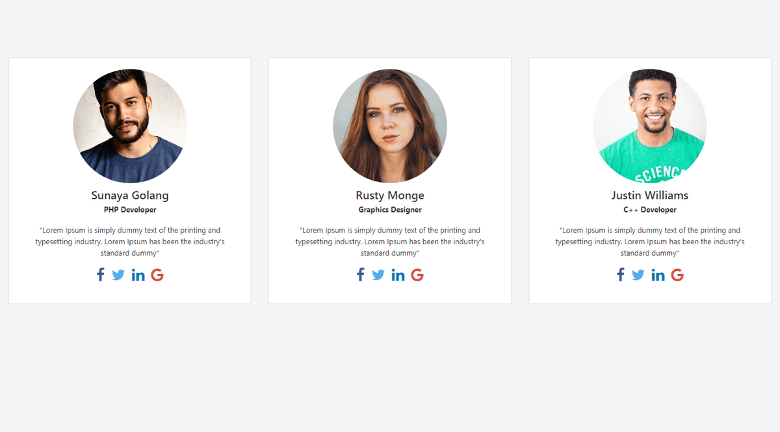Open Justin Williams' LinkedIn page
The image size is (780, 432).
(x=658, y=275)
